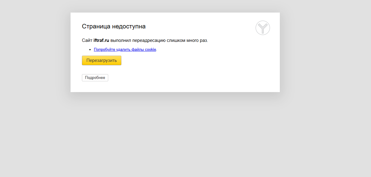This screenshot has height=177, width=371.
Task: Click the word "cookie" in the link
Action: point(150,50)
